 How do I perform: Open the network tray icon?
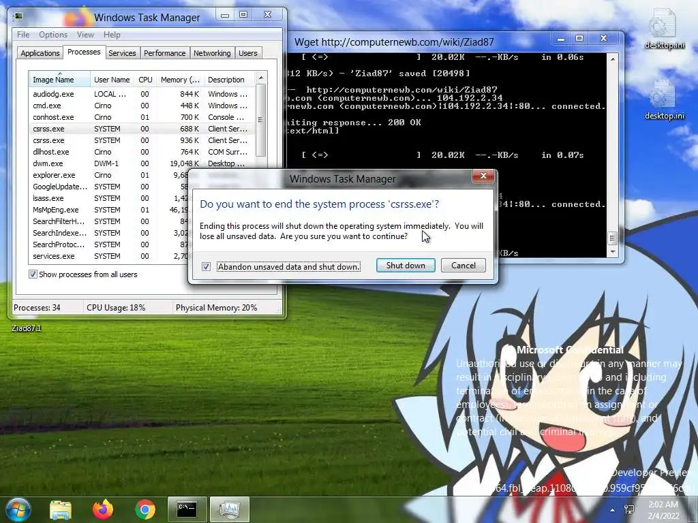coord(630,509)
